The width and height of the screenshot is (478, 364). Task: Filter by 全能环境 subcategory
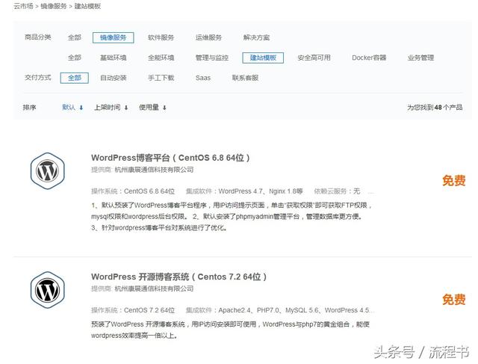[x=161, y=58]
